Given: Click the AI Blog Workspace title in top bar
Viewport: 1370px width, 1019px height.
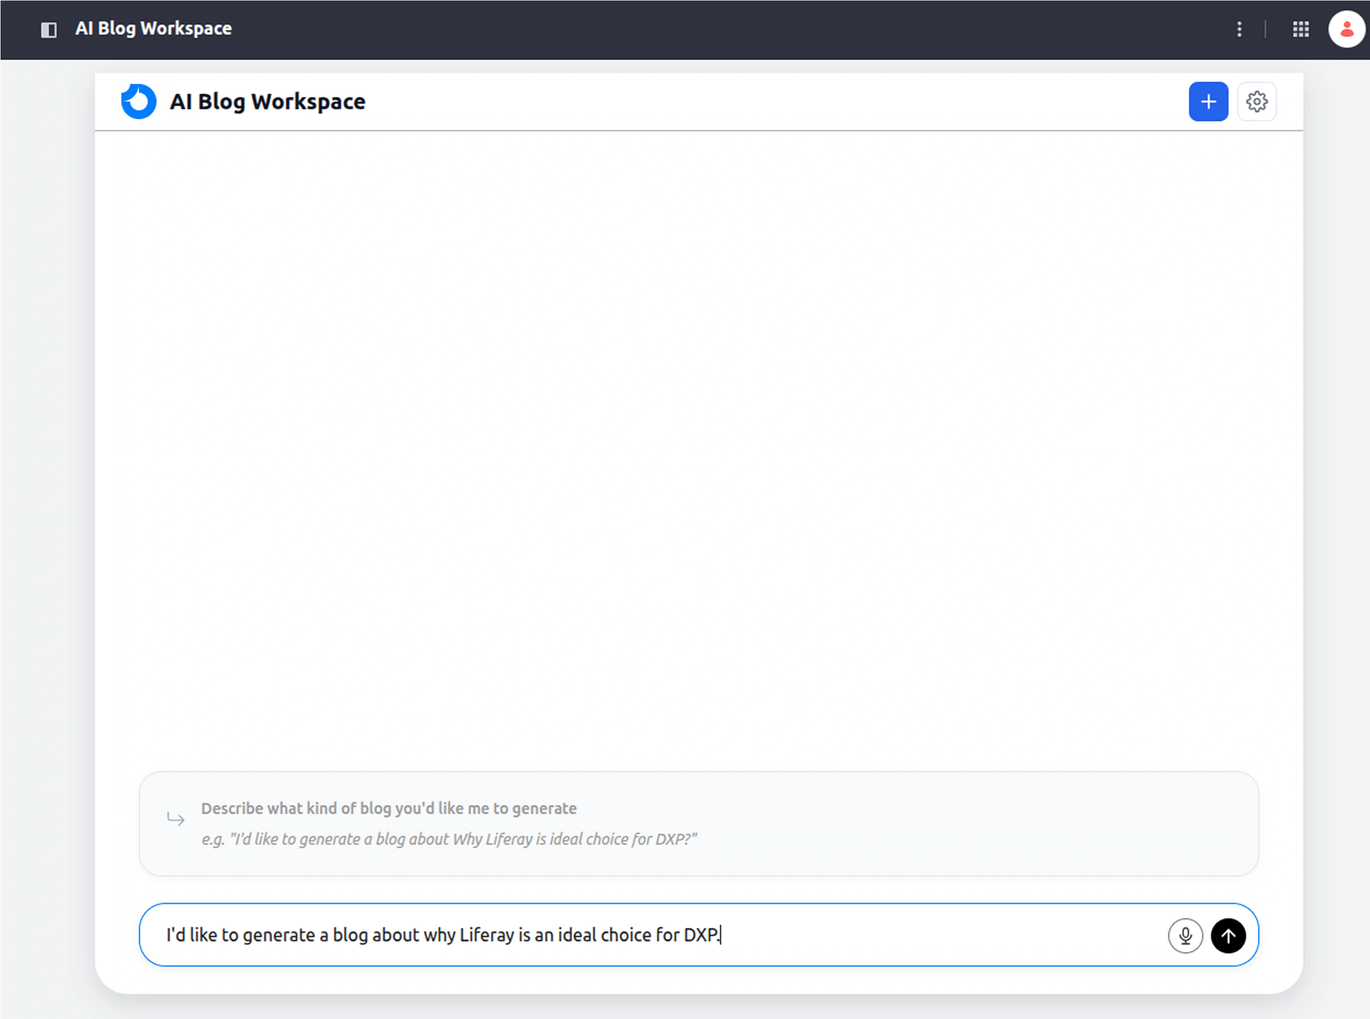Looking at the screenshot, I should point(154,28).
